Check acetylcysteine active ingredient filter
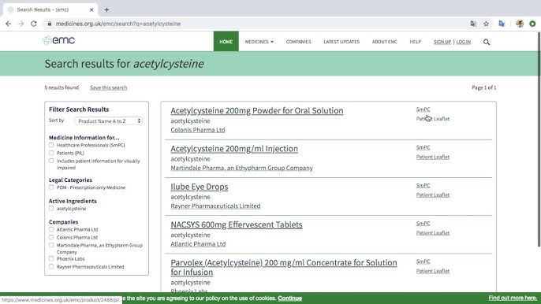Viewport: 541px width, 304px height. tap(51, 209)
